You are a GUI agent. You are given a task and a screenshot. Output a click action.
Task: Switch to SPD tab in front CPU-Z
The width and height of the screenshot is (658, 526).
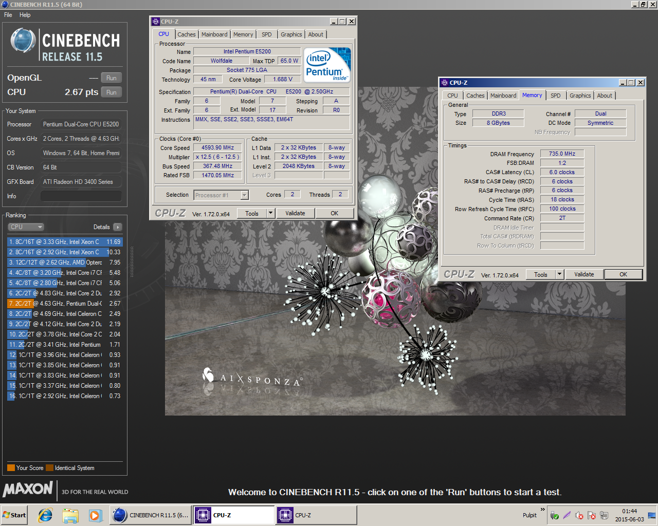(x=267, y=34)
